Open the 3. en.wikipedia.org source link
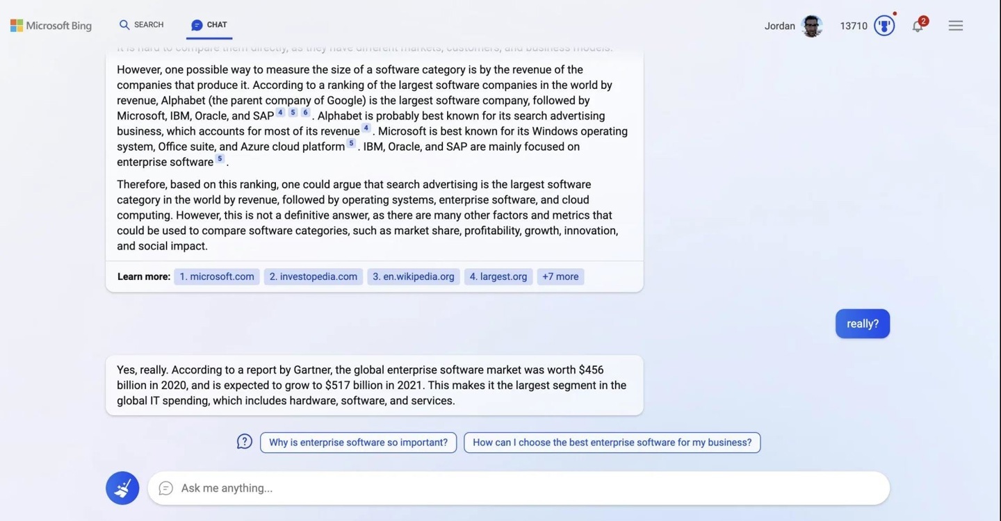The height and width of the screenshot is (521, 1001). pyautogui.click(x=414, y=276)
